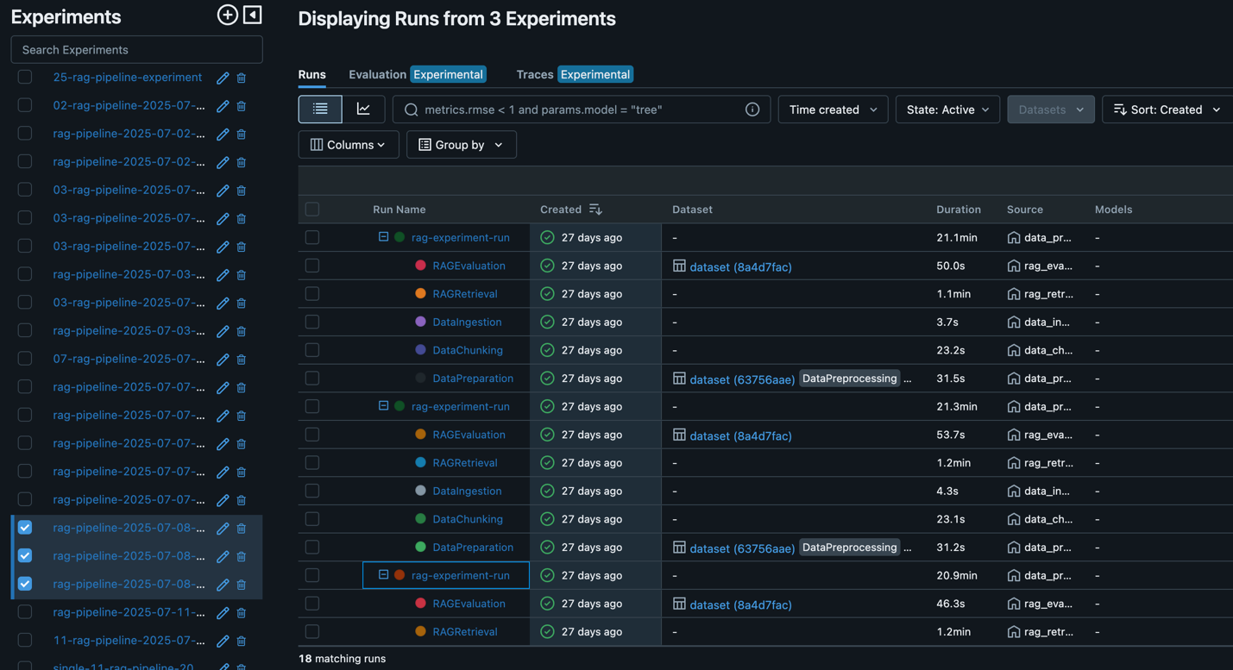Viewport: 1233px width, 670px height.
Task: Open the State: Active dropdown
Action: pyautogui.click(x=947, y=110)
